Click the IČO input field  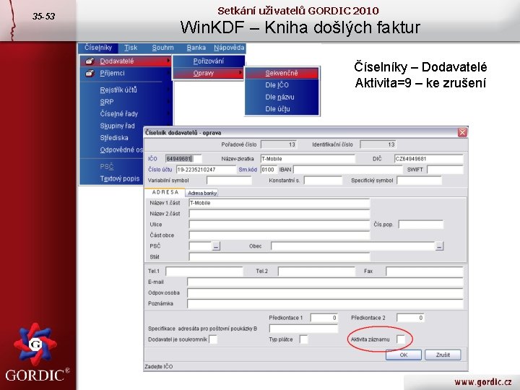(183, 159)
